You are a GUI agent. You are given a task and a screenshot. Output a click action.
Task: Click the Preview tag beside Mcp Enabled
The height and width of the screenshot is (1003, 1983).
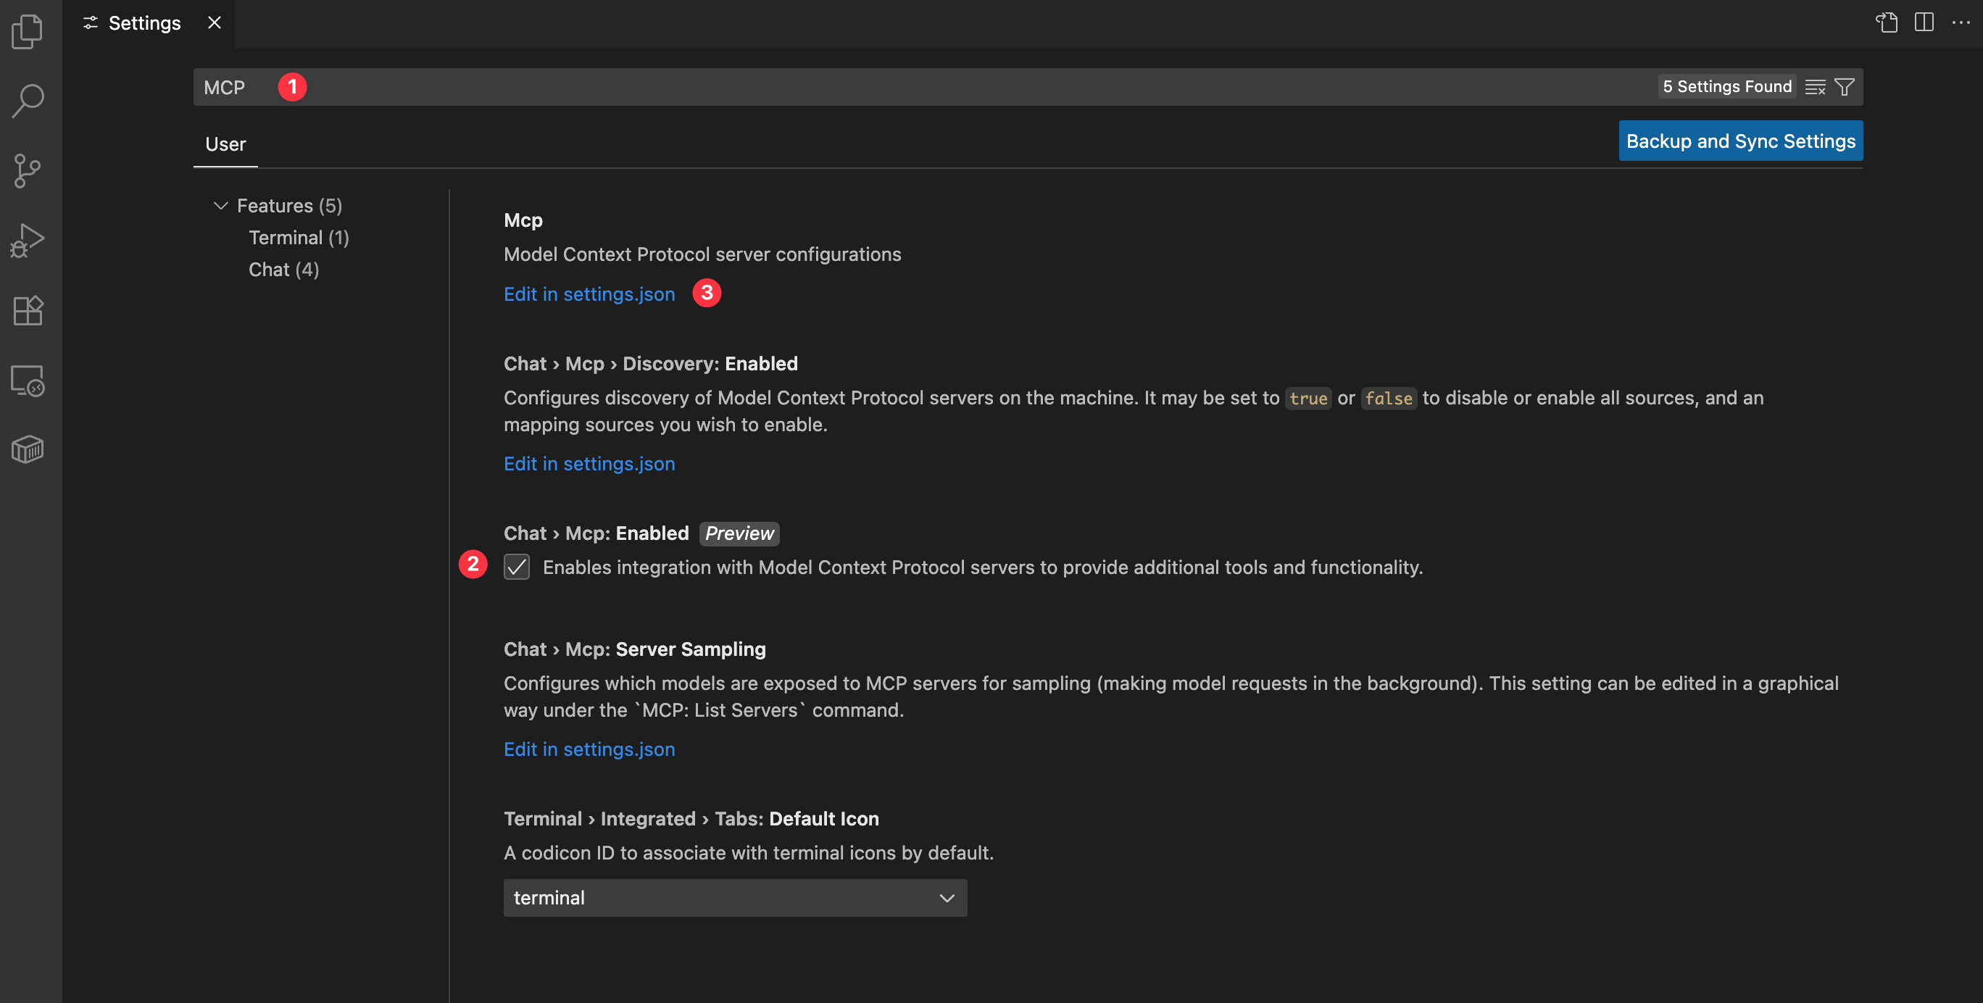coord(739,533)
